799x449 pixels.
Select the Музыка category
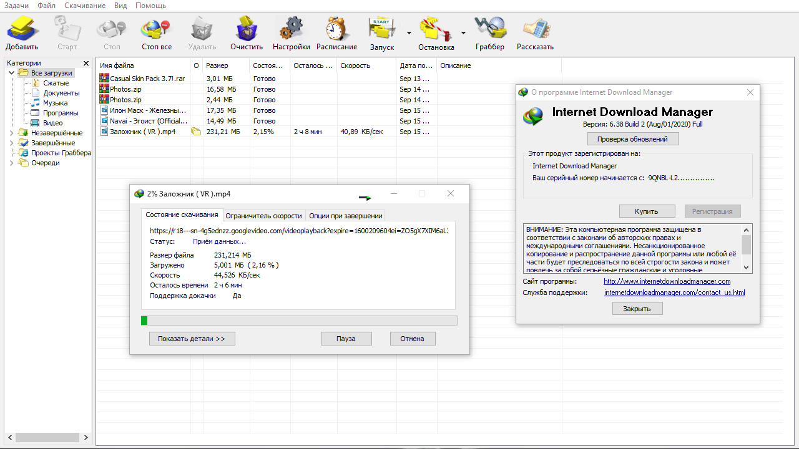coord(55,103)
